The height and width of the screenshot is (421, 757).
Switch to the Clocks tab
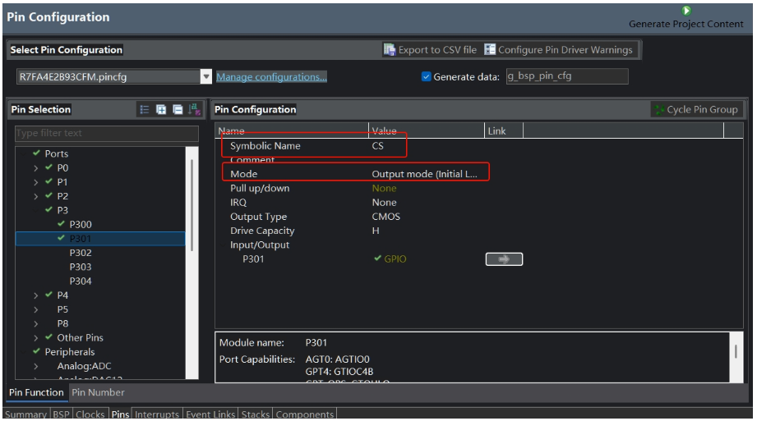point(91,414)
